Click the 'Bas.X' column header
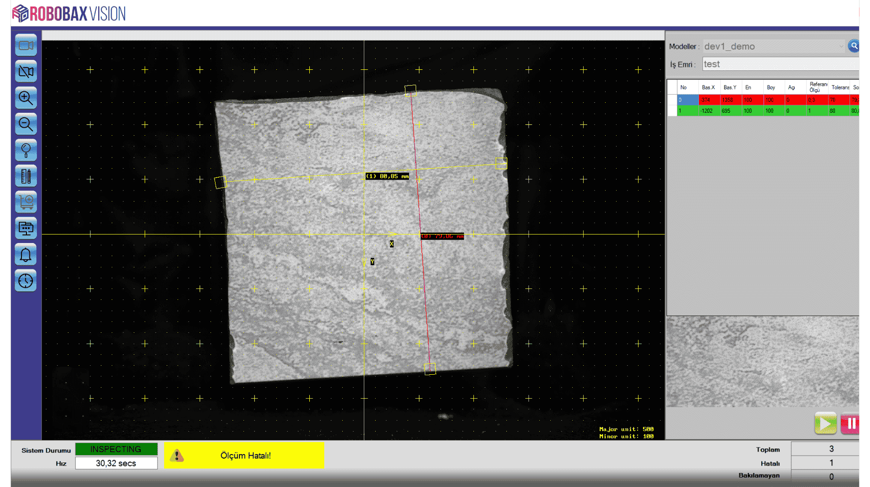870x487 pixels. tap(709, 87)
